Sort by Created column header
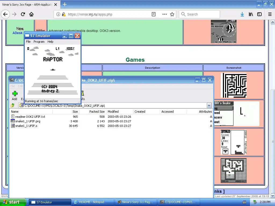The image size is (275, 206). point(146,112)
